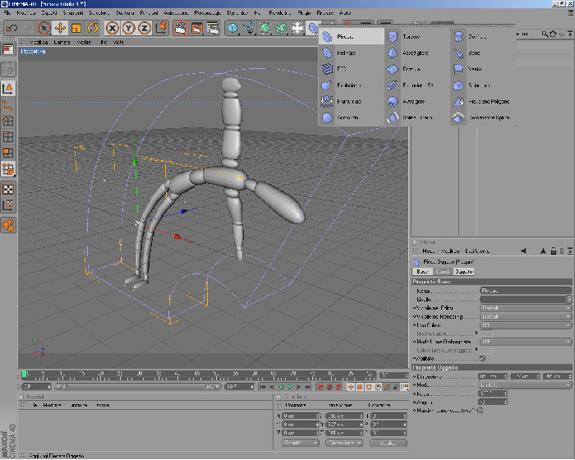This screenshot has width=575, height=460.
Task: Click the Make Editable left palette icon
Action: click(x=8, y=68)
